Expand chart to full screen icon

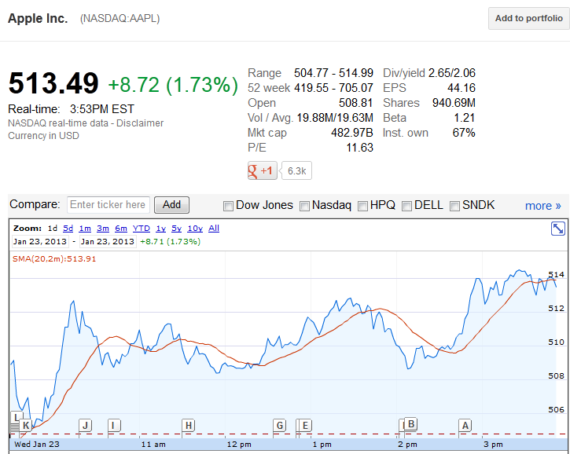point(557,229)
